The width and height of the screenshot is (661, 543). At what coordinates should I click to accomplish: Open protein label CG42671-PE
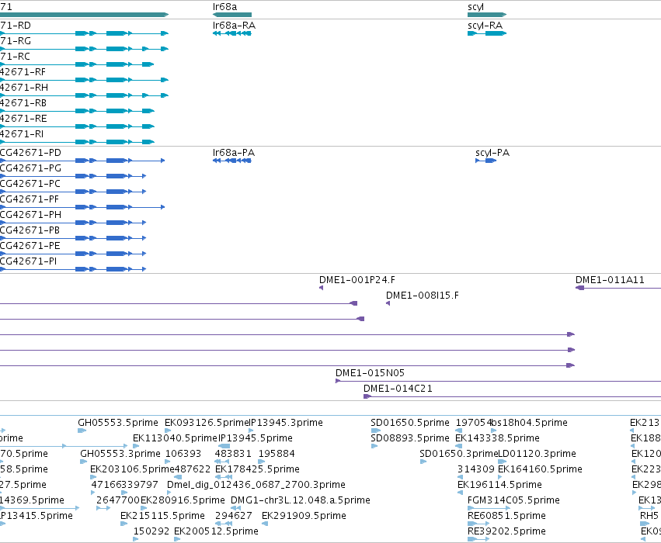click(x=30, y=246)
